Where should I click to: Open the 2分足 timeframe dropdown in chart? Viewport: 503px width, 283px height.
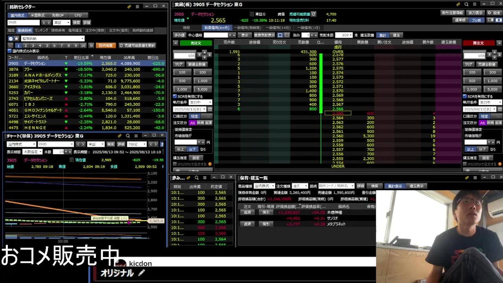[137, 144]
